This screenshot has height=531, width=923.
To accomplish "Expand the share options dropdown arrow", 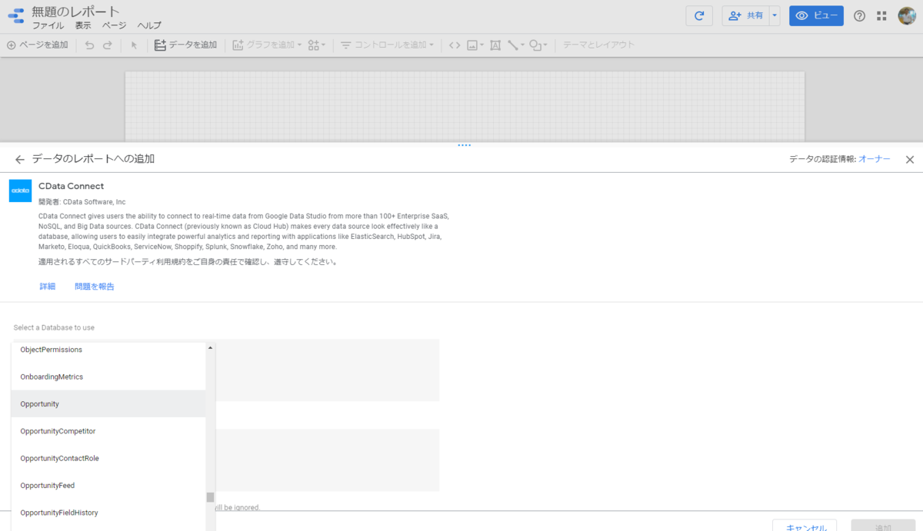I will point(775,15).
